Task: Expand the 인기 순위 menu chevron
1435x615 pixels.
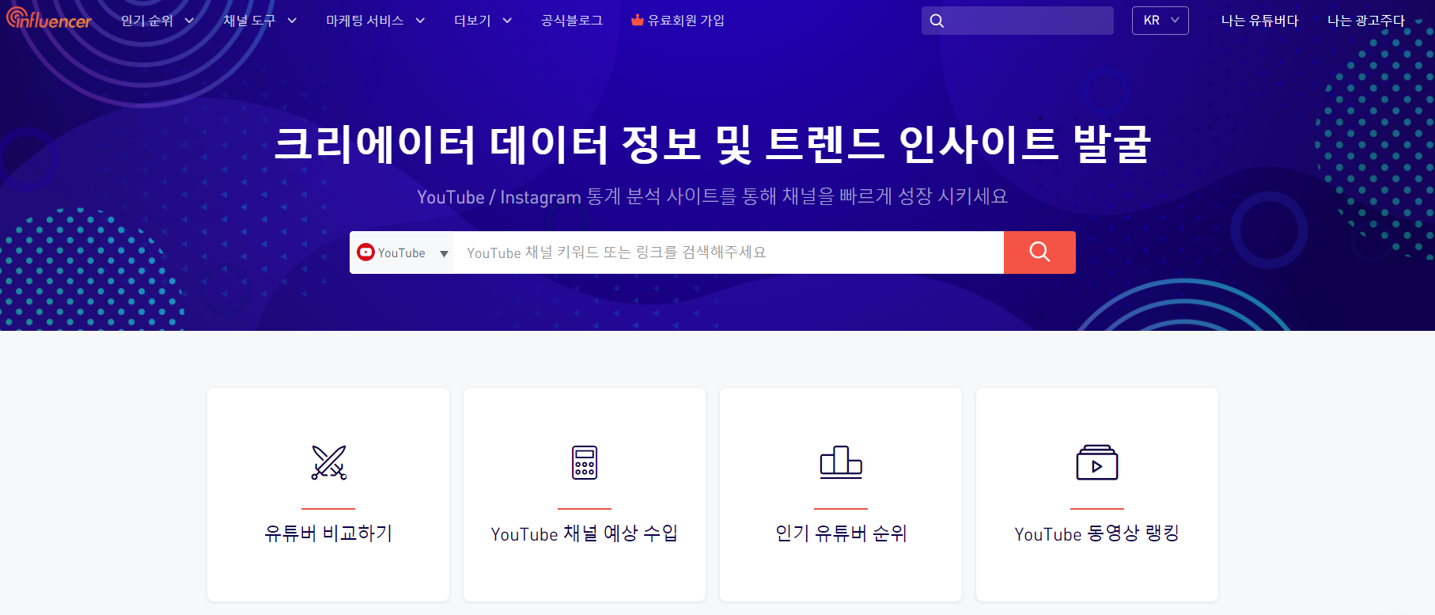Action: [189, 21]
